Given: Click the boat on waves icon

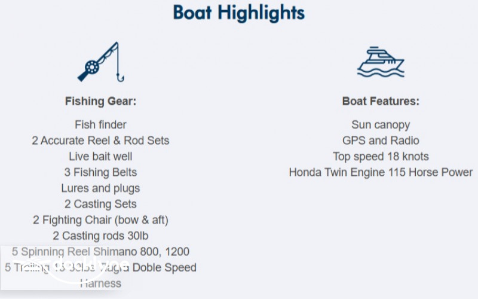Looking at the screenshot, I should click(x=381, y=62).
